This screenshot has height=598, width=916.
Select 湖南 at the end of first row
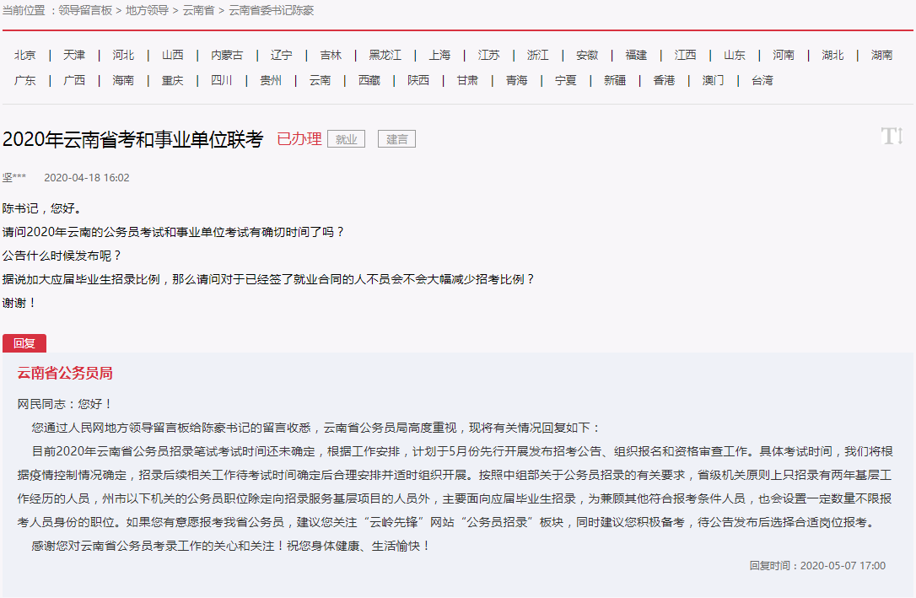[881, 55]
